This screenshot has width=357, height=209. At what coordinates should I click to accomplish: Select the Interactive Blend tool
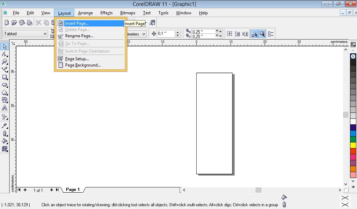tap(5, 117)
